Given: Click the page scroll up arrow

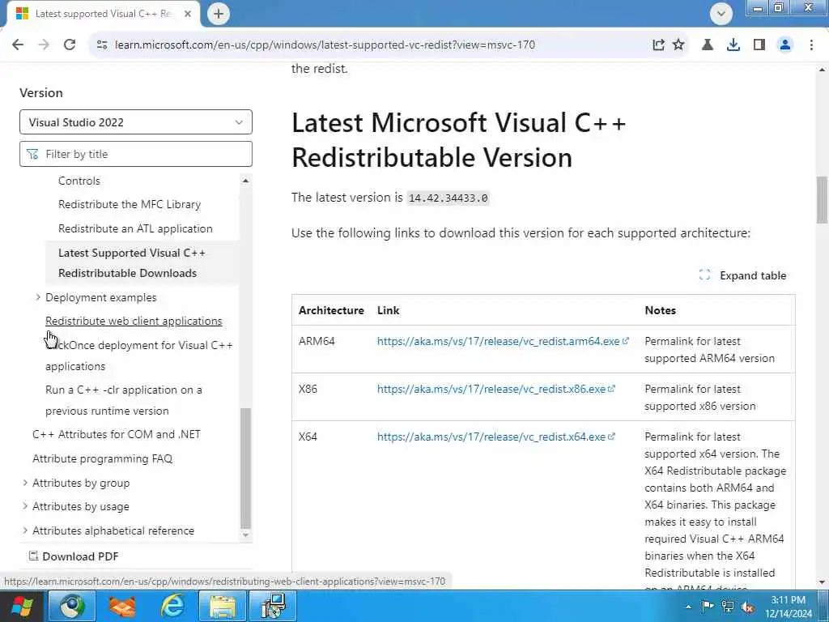Looking at the screenshot, I should pyautogui.click(x=823, y=70).
